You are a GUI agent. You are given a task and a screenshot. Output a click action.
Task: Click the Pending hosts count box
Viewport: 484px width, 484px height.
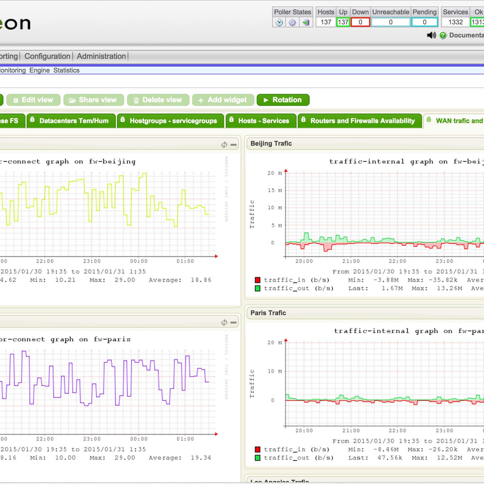tap(424, 22)
